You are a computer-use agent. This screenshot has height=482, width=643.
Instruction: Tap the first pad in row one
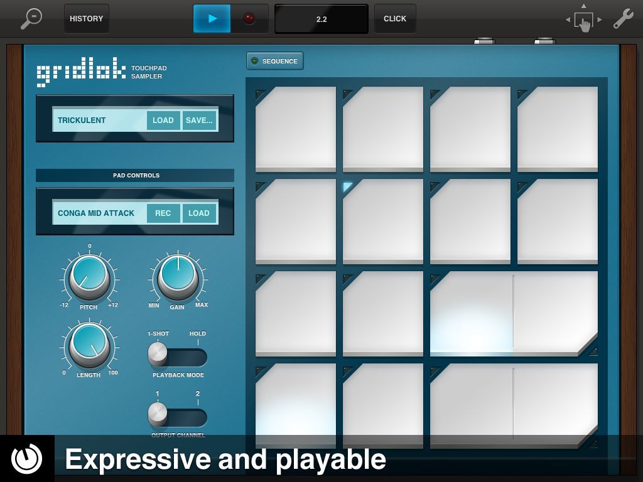[296, 129]
